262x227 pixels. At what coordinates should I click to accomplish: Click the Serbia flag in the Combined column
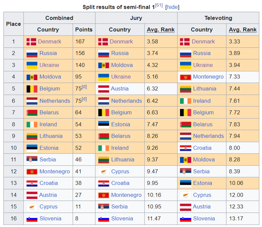(x=32, y=160)
